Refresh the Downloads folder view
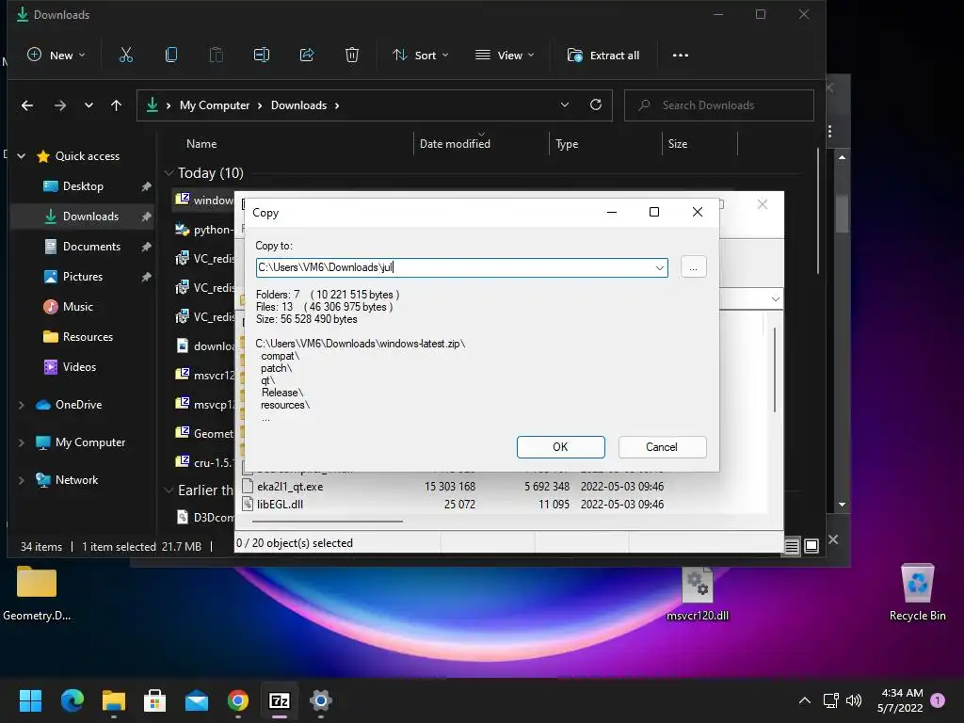 tap(596, 105)
